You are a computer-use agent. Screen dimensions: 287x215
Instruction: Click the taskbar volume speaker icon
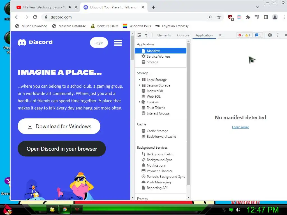point(238,210)
